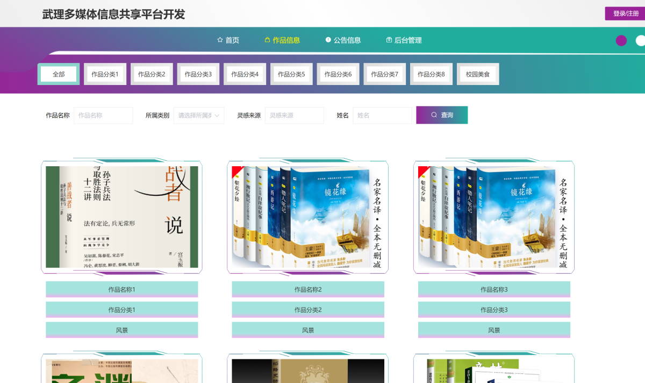Click the icon beside 后台管理
The height and width of the screenshot is (383, 645).
pos(389,40)
